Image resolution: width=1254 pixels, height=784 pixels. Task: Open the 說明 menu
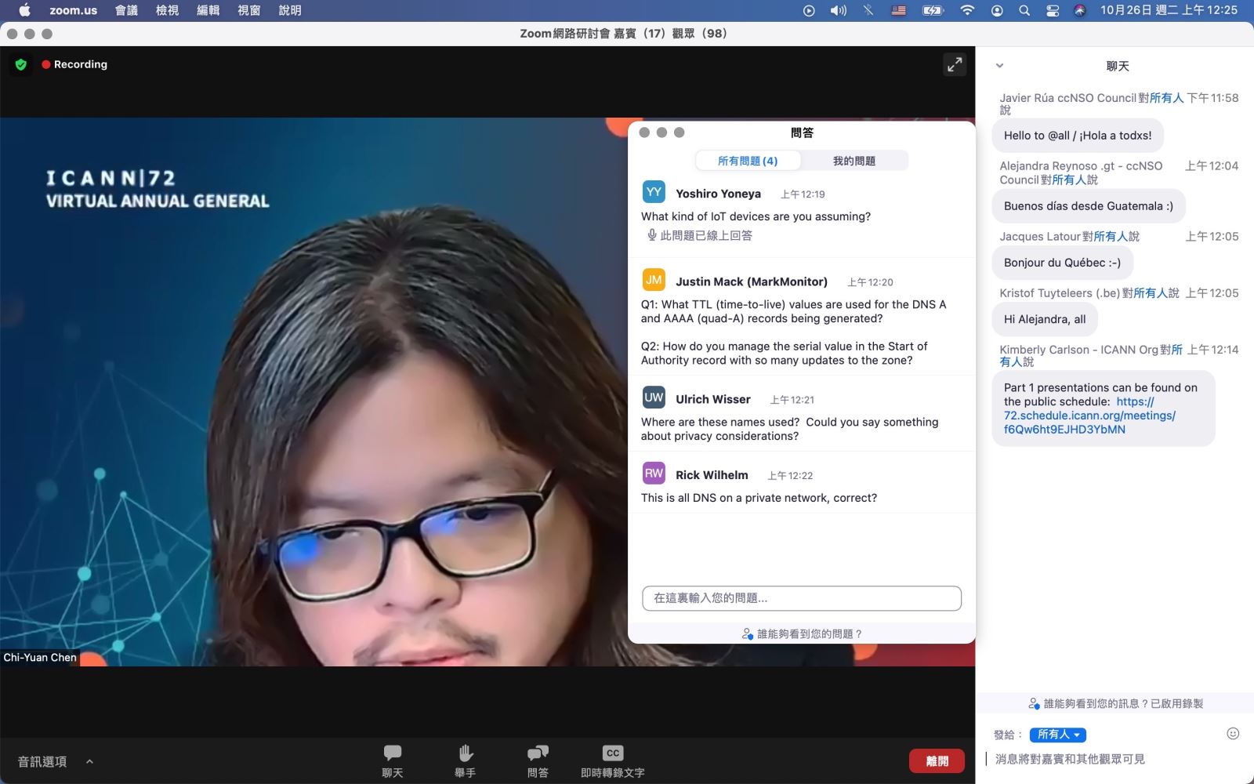point(289,10)
